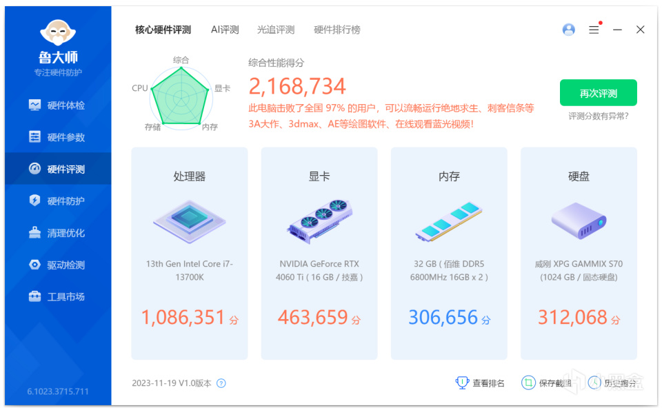Click the CPU chip illustration
This screenshot has width=662, height=410.
[x=189, y=221]
